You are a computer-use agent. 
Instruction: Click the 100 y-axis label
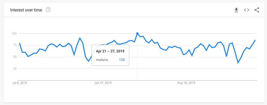pos(14,34)
